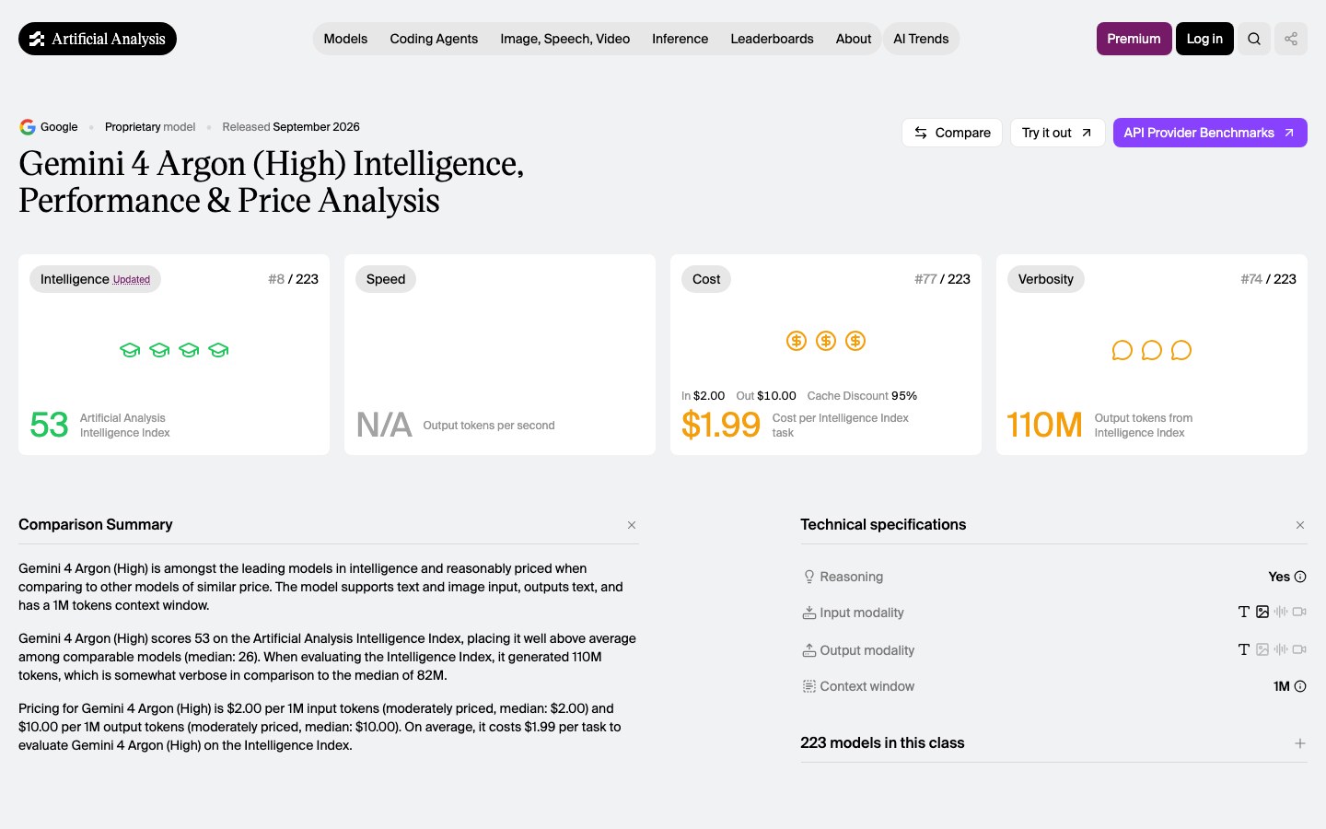Close the Comparison Summary section
Image resolution: width=1326 pixels, height=829 pixels.
click(632, 525)
